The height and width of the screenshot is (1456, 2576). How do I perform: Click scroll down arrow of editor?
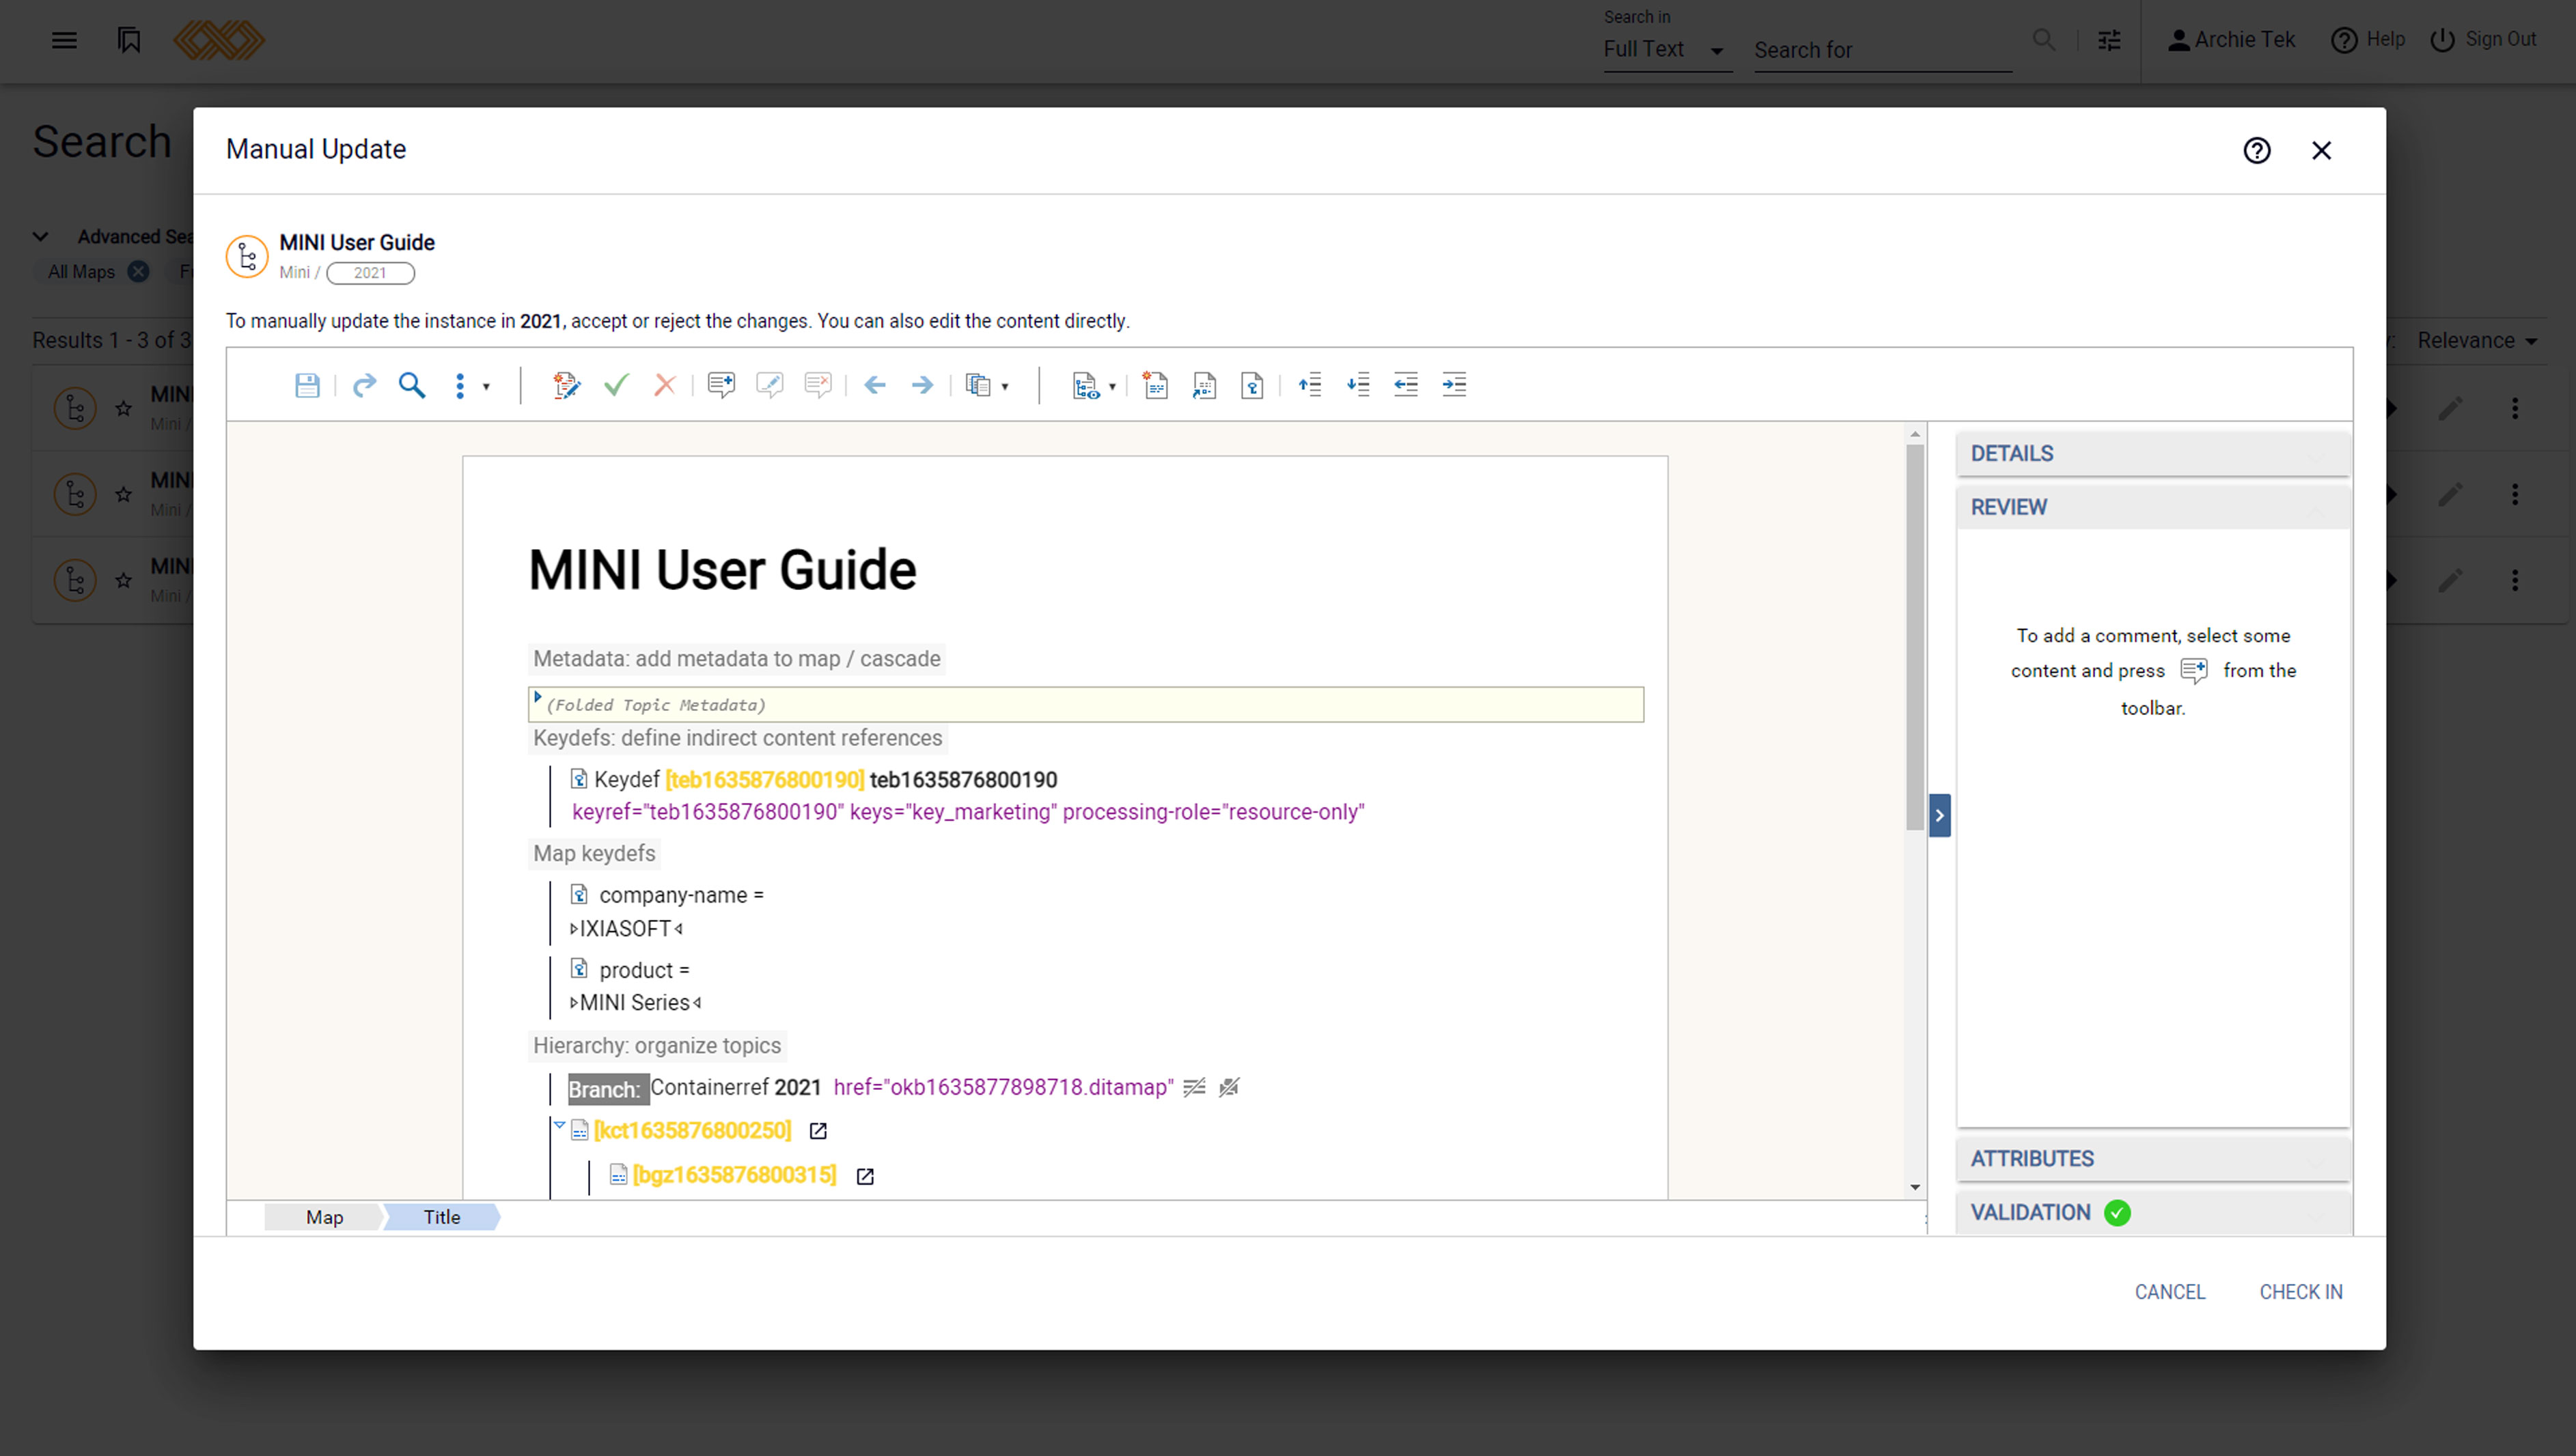(x=1915, y=1188)
